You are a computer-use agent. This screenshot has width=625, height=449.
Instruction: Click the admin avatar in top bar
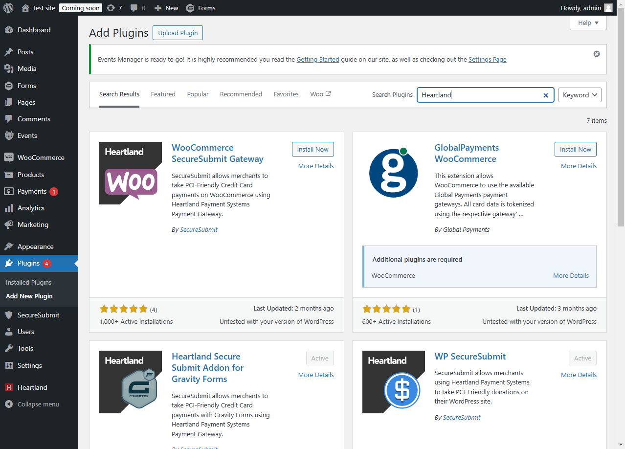point(608,8)
